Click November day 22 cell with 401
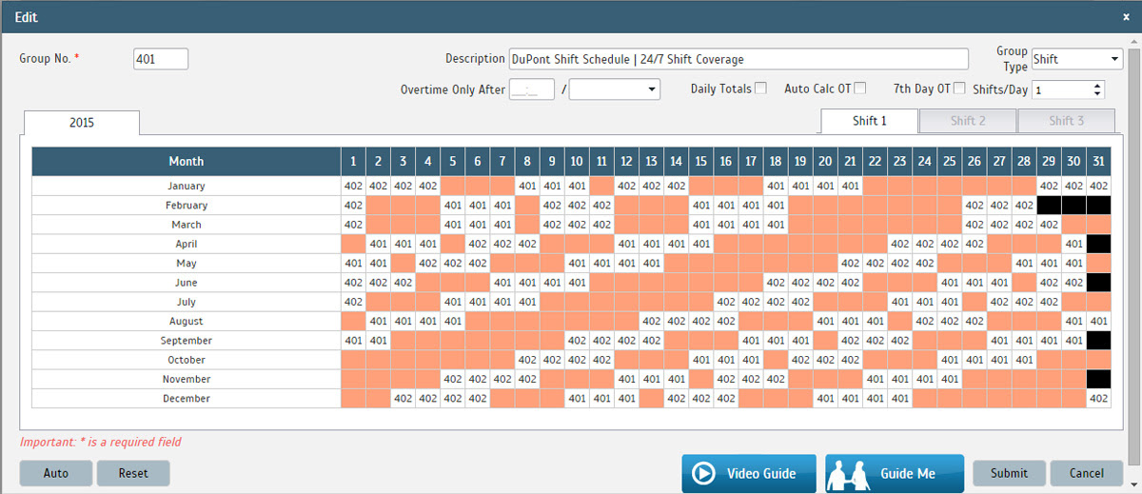The height and width of the screenshot is (494, 1142). pos(874,380)
